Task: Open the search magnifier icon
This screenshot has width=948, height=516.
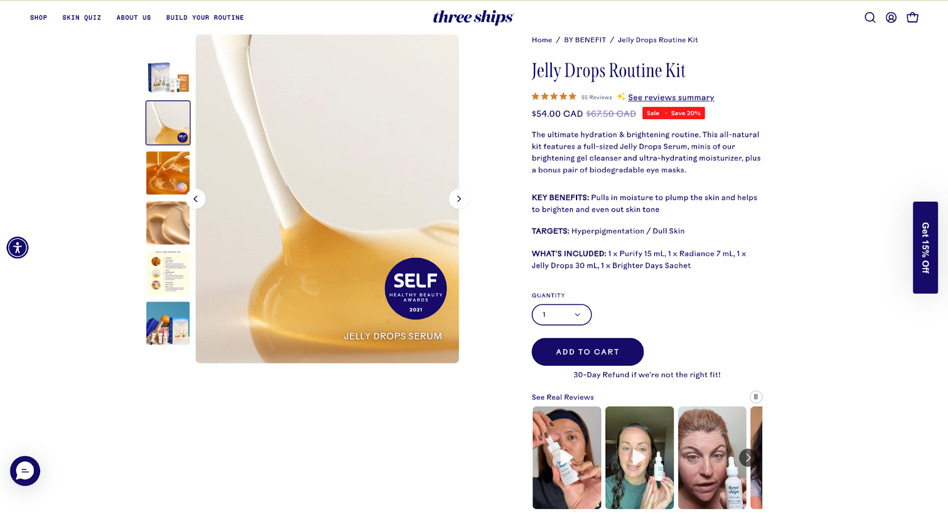Action: 870,18
